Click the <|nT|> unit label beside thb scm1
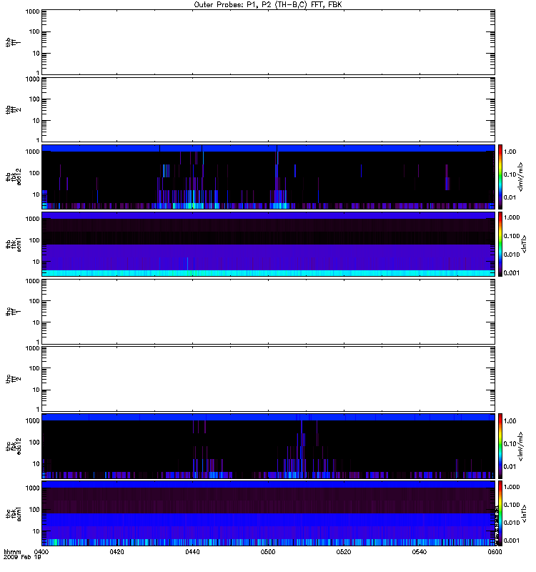The height and width of the screenshot is (572, 536). pos(524,244)
